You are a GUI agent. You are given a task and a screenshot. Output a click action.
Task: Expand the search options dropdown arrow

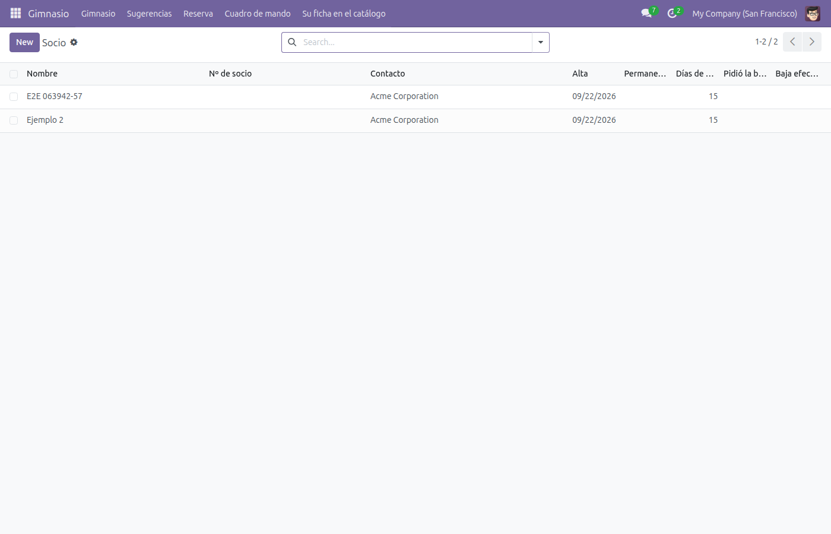click(541, 42)
